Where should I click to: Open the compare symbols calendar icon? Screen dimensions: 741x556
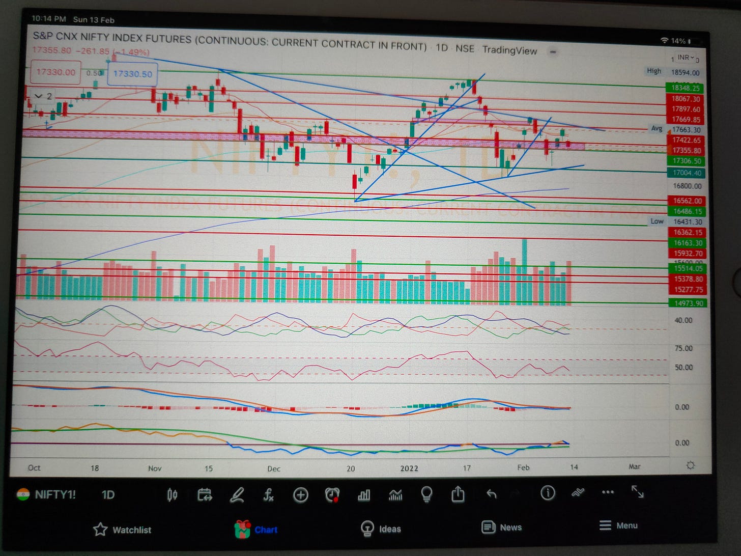coord(205,494)
